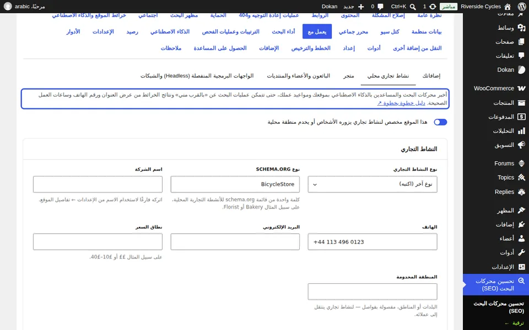
Task: Click the التحليلات analytics bar chart icon
Action: [x=521, y=131]
